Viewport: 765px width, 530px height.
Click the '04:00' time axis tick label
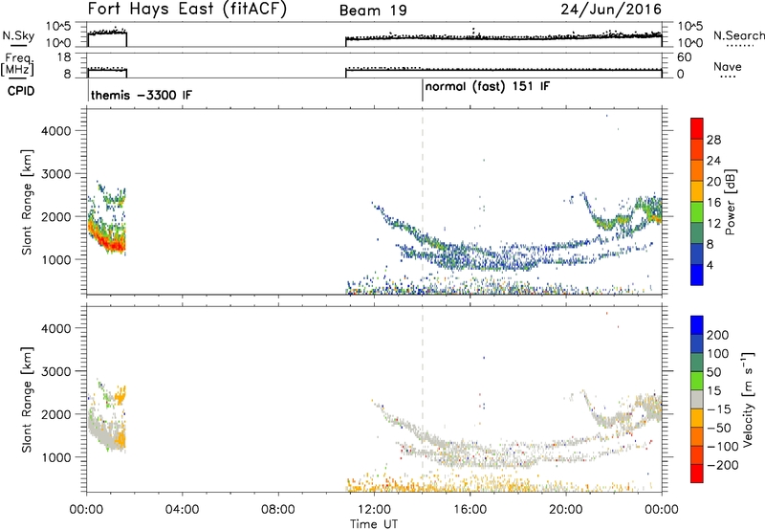182,510
